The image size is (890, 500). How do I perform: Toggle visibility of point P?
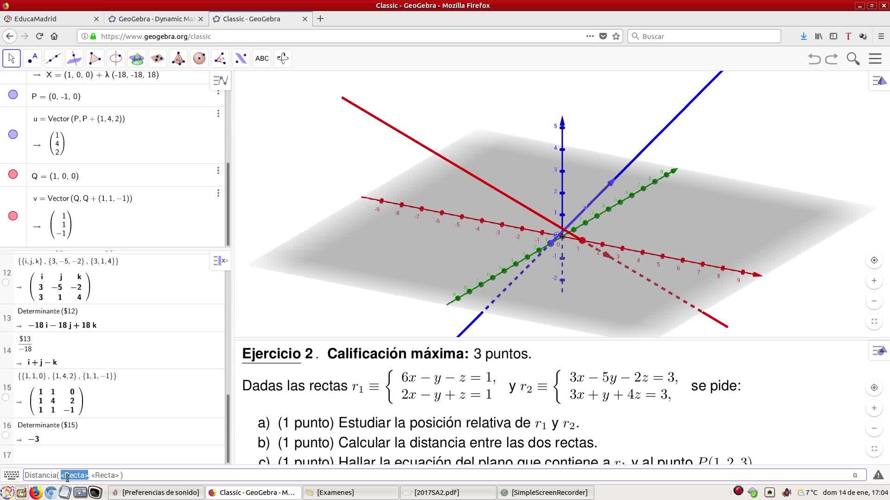pos(13,95)
